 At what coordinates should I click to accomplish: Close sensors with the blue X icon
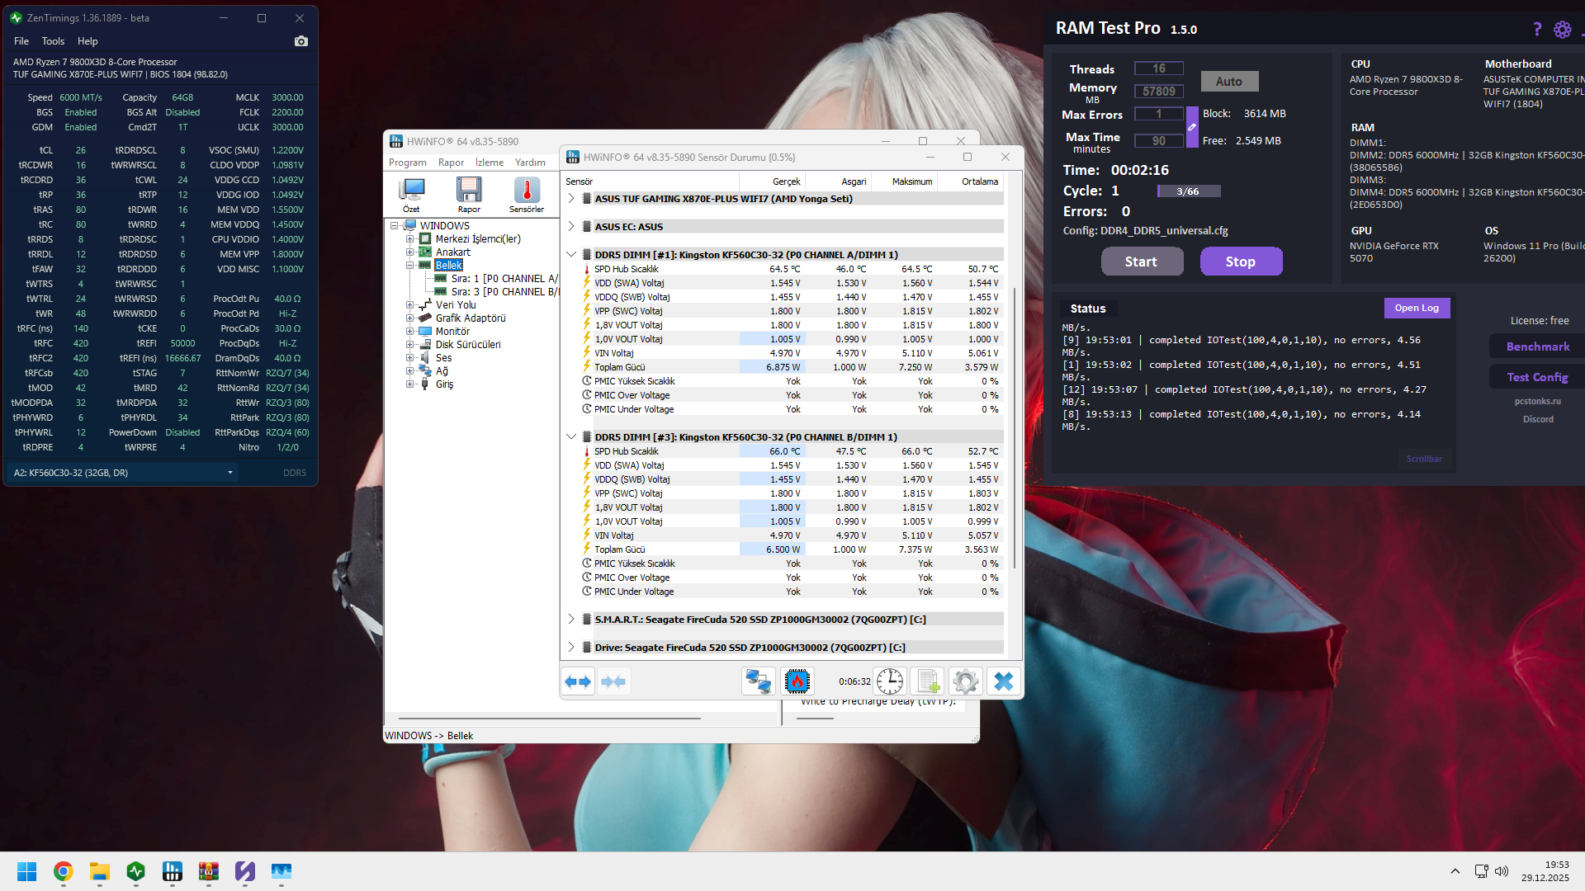pyautogui.click(x=1004, y=681)
